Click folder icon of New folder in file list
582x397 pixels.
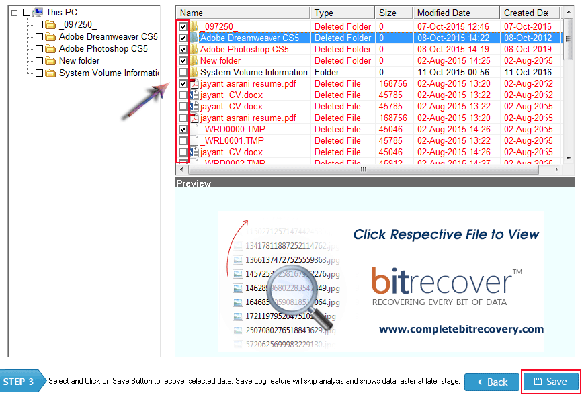point(194,60)
